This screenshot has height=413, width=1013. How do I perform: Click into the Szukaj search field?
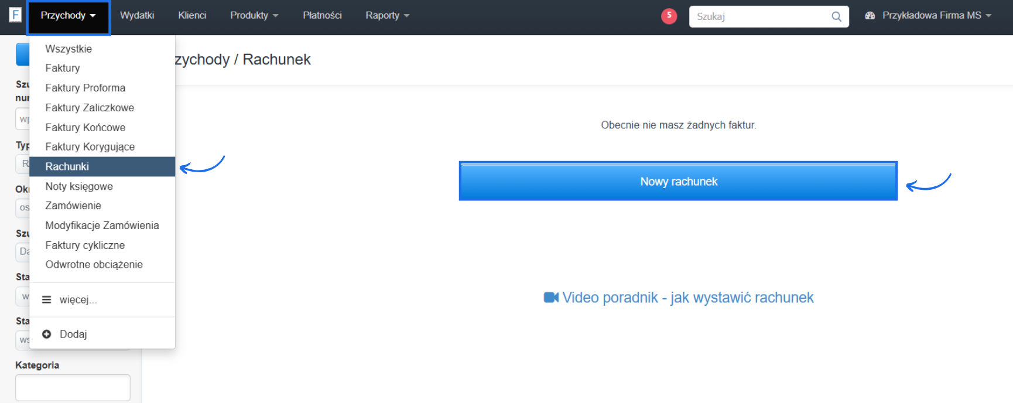761,16
